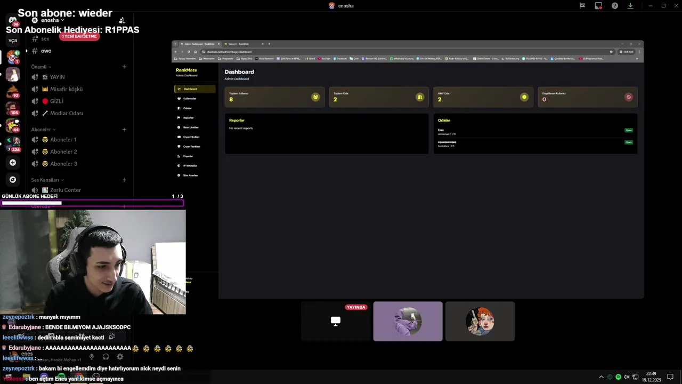Viewport: 682px width, 384px height.
Task: Open the server with the 105 badge
Action: tap(13, 109)
